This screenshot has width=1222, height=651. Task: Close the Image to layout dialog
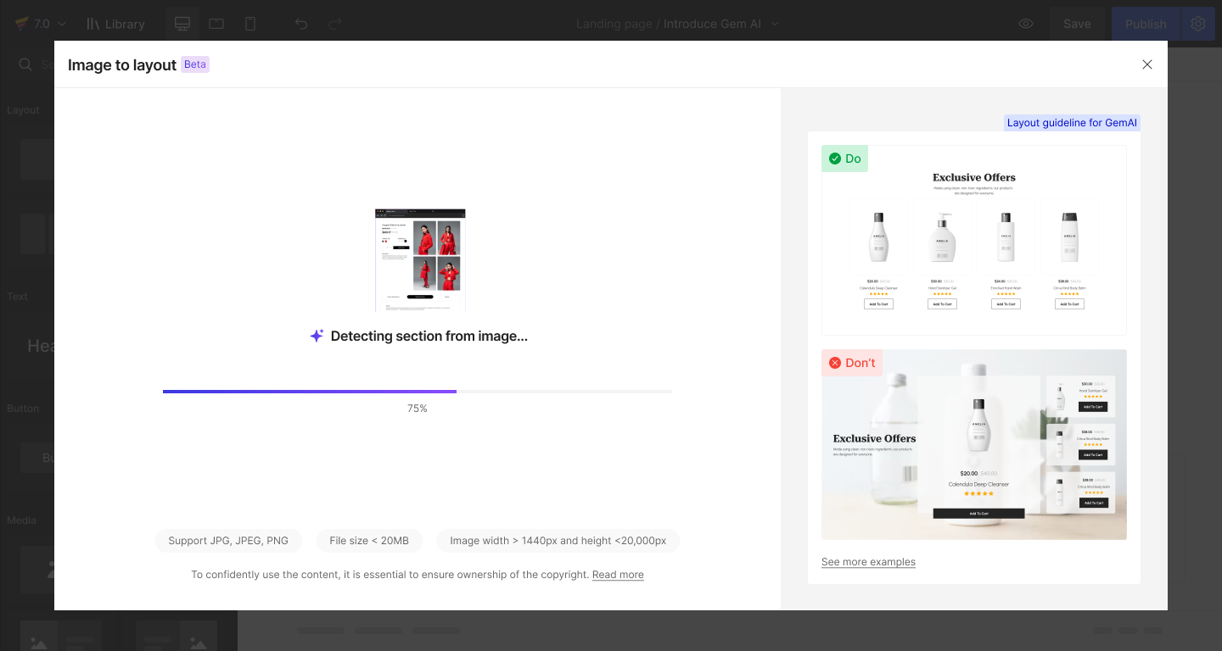1147,64
